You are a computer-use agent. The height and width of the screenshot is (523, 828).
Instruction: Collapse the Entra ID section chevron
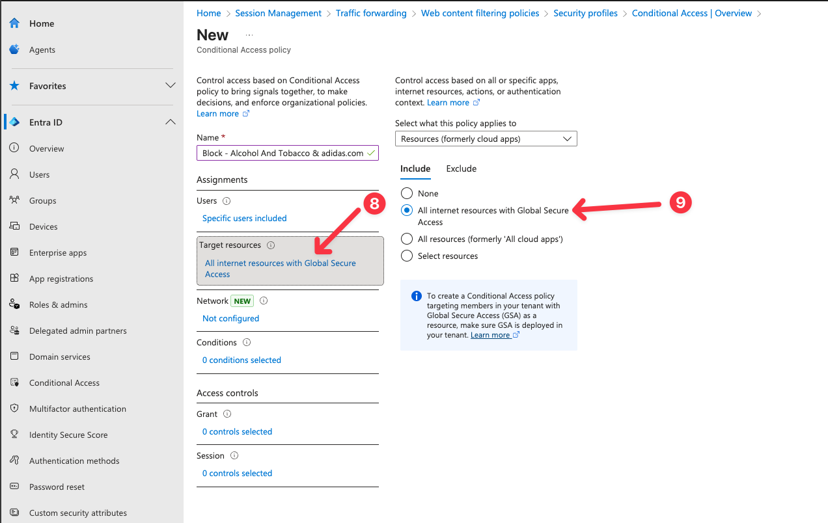(171, 122)
